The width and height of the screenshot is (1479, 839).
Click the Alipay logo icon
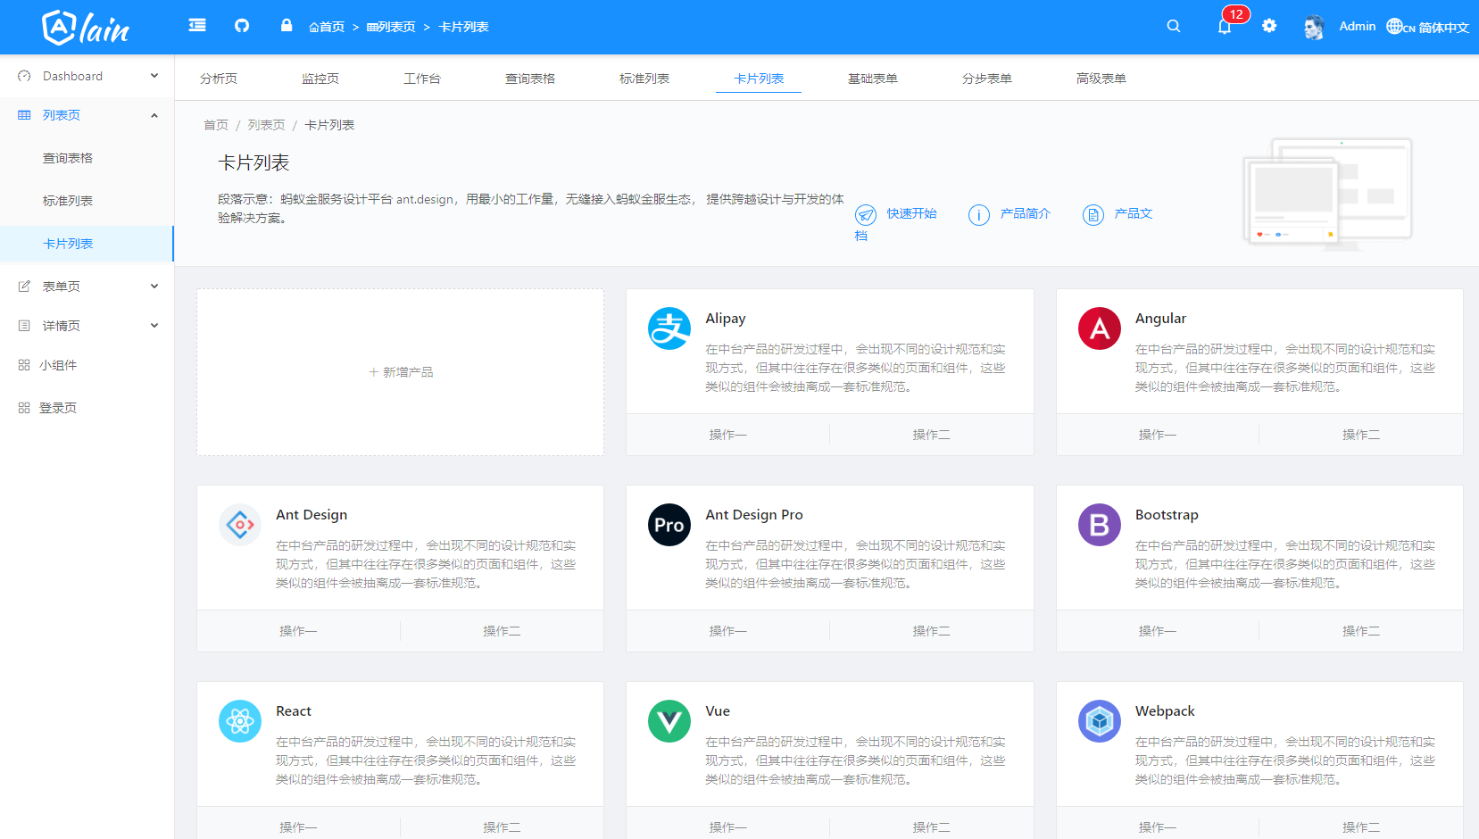(669, 328)
